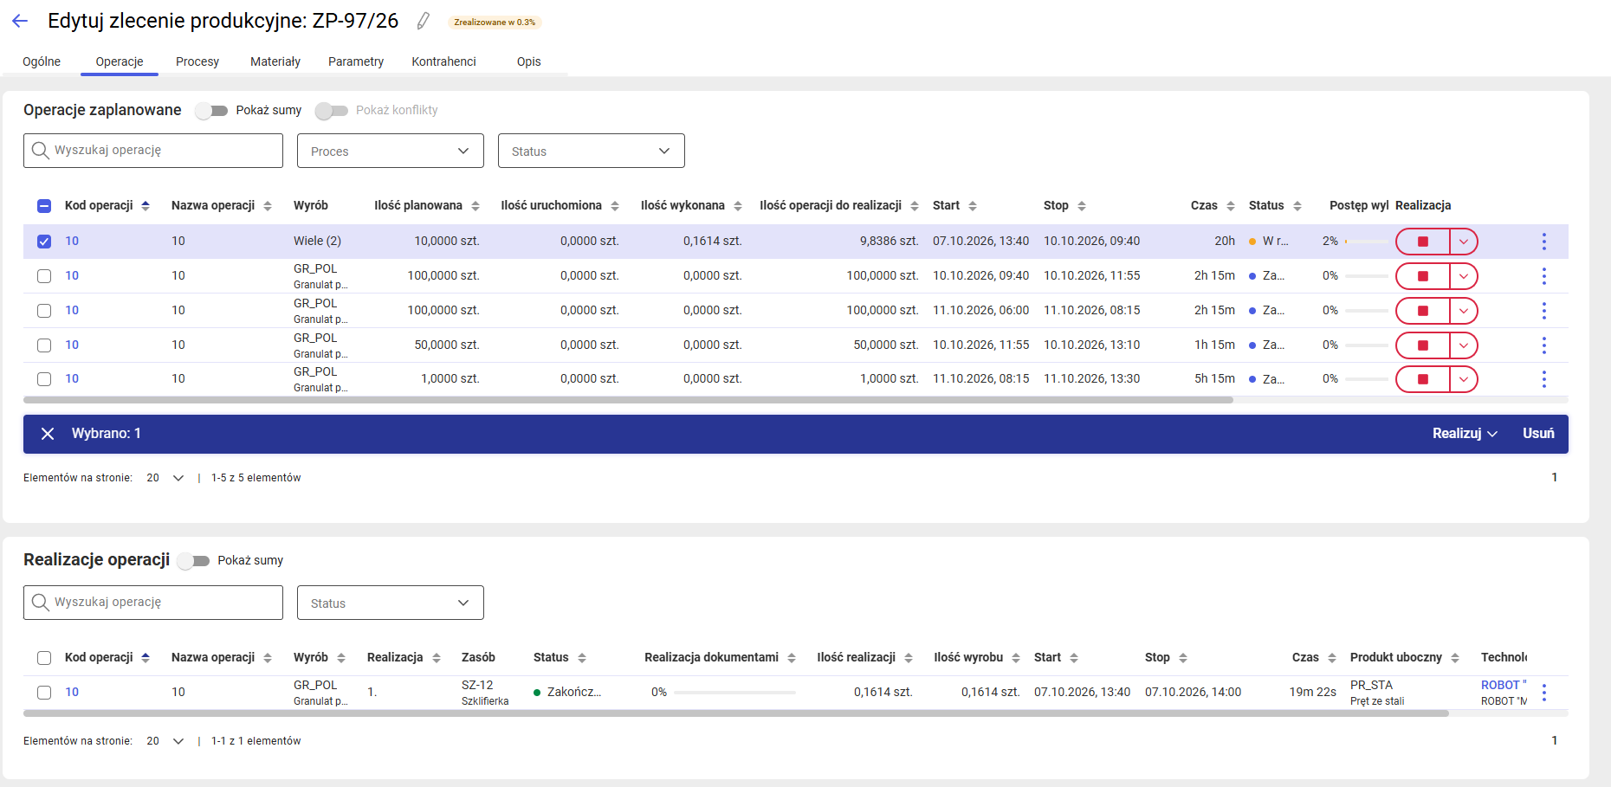Screen dimensions: 1611x787
Task: Open the Status filter in Realizacje operacji
Action: pos(391,603)
